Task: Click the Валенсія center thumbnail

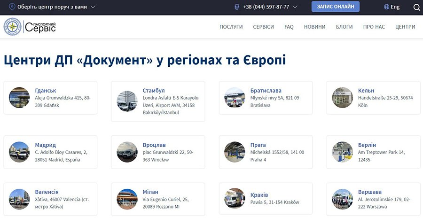Action: 19,199
